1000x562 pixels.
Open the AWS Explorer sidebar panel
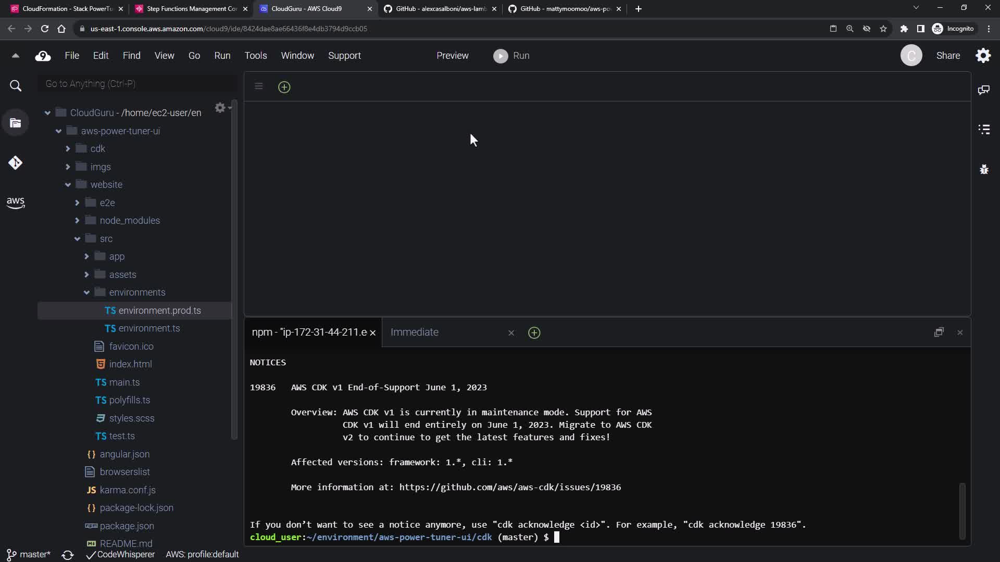[15, 202]
